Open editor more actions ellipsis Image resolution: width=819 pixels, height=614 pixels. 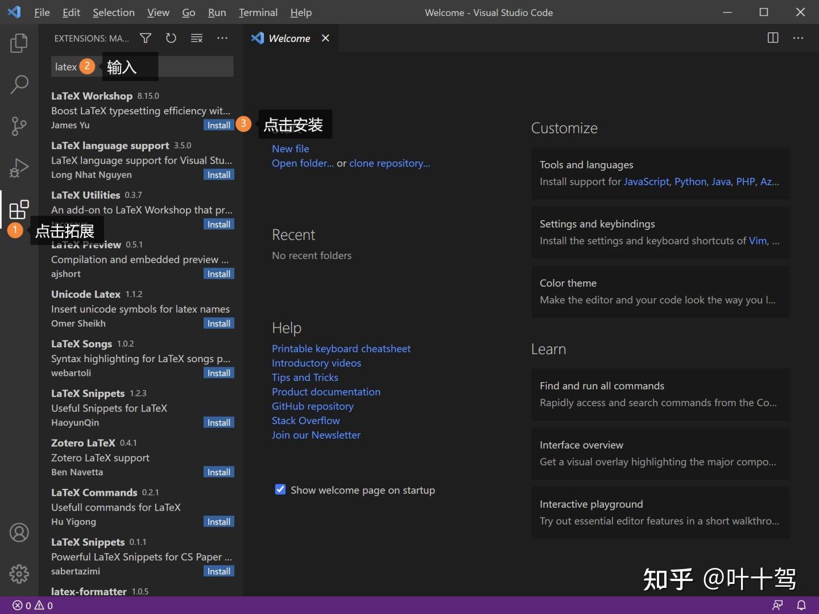tap(799, 38)
